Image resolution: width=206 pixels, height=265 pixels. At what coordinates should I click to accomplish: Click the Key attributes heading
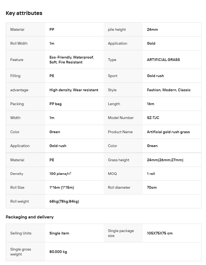click(x=24, y=13)
